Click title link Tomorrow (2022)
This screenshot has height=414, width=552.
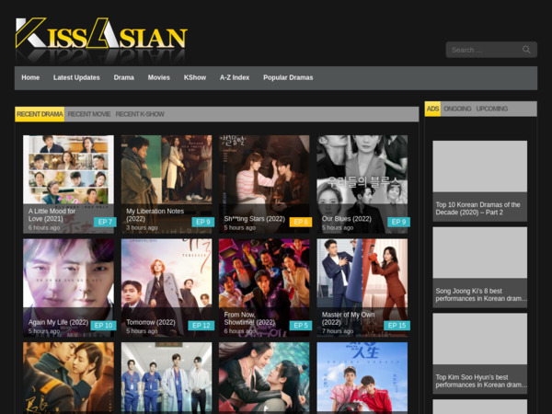point(151,322)
